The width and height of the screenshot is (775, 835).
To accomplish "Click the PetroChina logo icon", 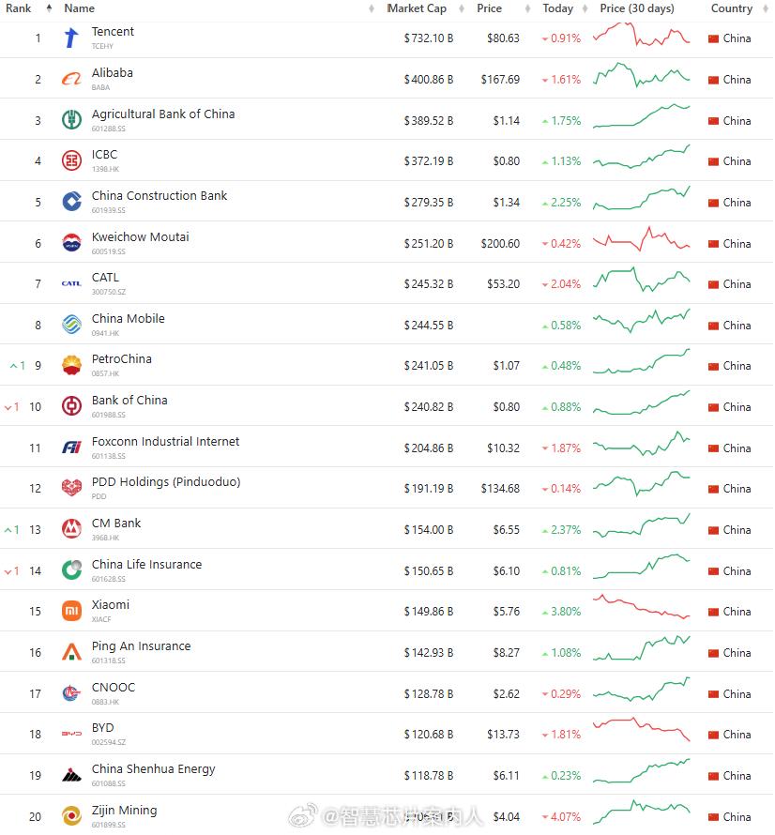I will (71, 366).
